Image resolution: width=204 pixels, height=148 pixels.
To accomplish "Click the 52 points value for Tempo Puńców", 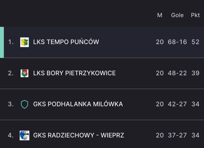I will (196, 42).
